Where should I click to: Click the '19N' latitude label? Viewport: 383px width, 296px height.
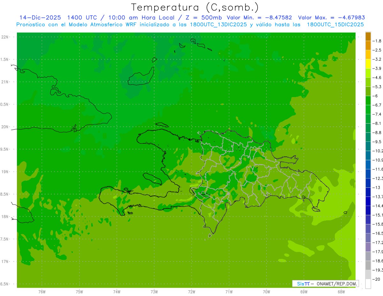point(5,172)
